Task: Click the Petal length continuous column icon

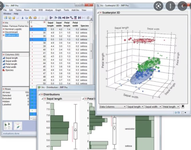Action: [x=4, y=64]
